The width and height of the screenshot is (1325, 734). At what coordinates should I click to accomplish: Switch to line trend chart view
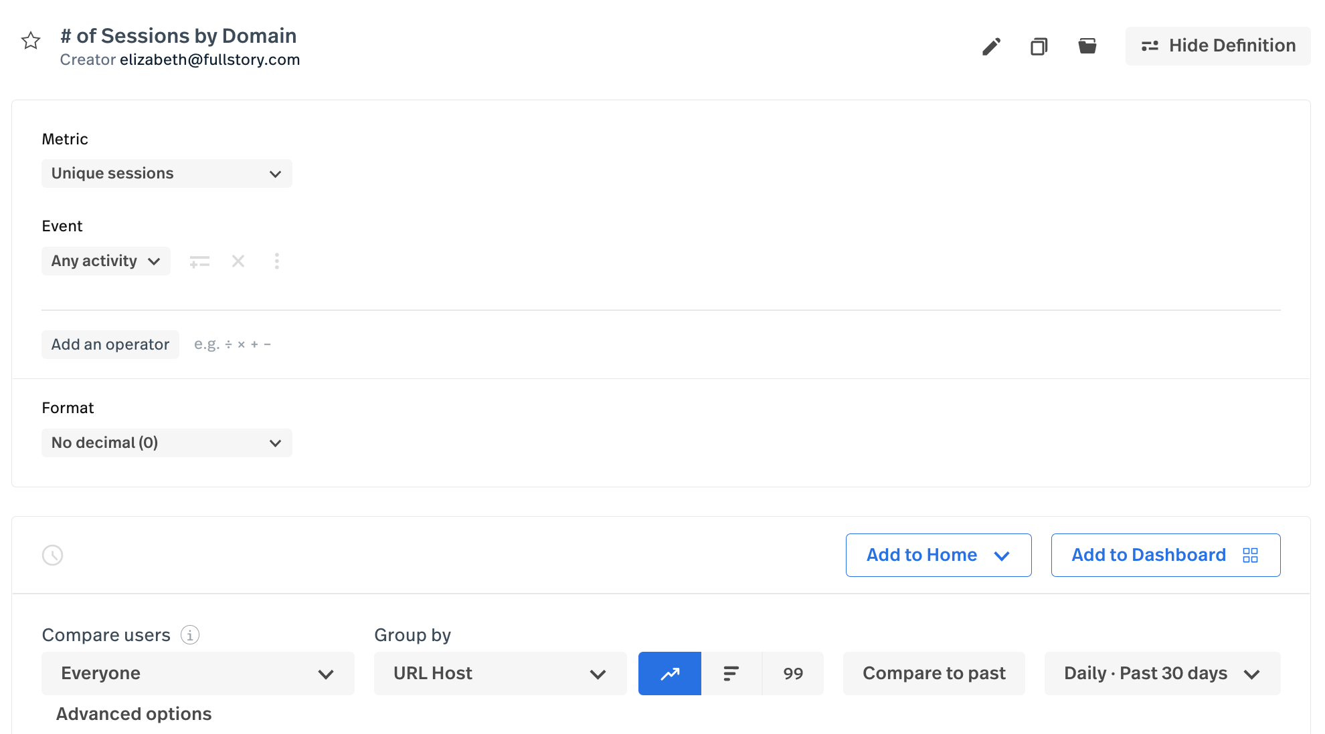pyautogui.click(x=670, y=674)
